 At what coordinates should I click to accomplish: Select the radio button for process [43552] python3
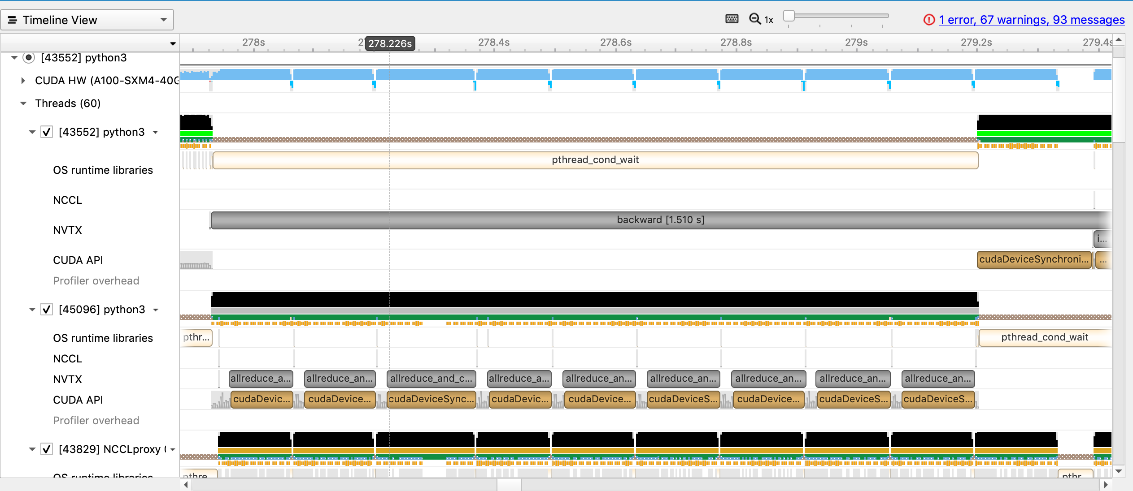(x=28, y=57)
